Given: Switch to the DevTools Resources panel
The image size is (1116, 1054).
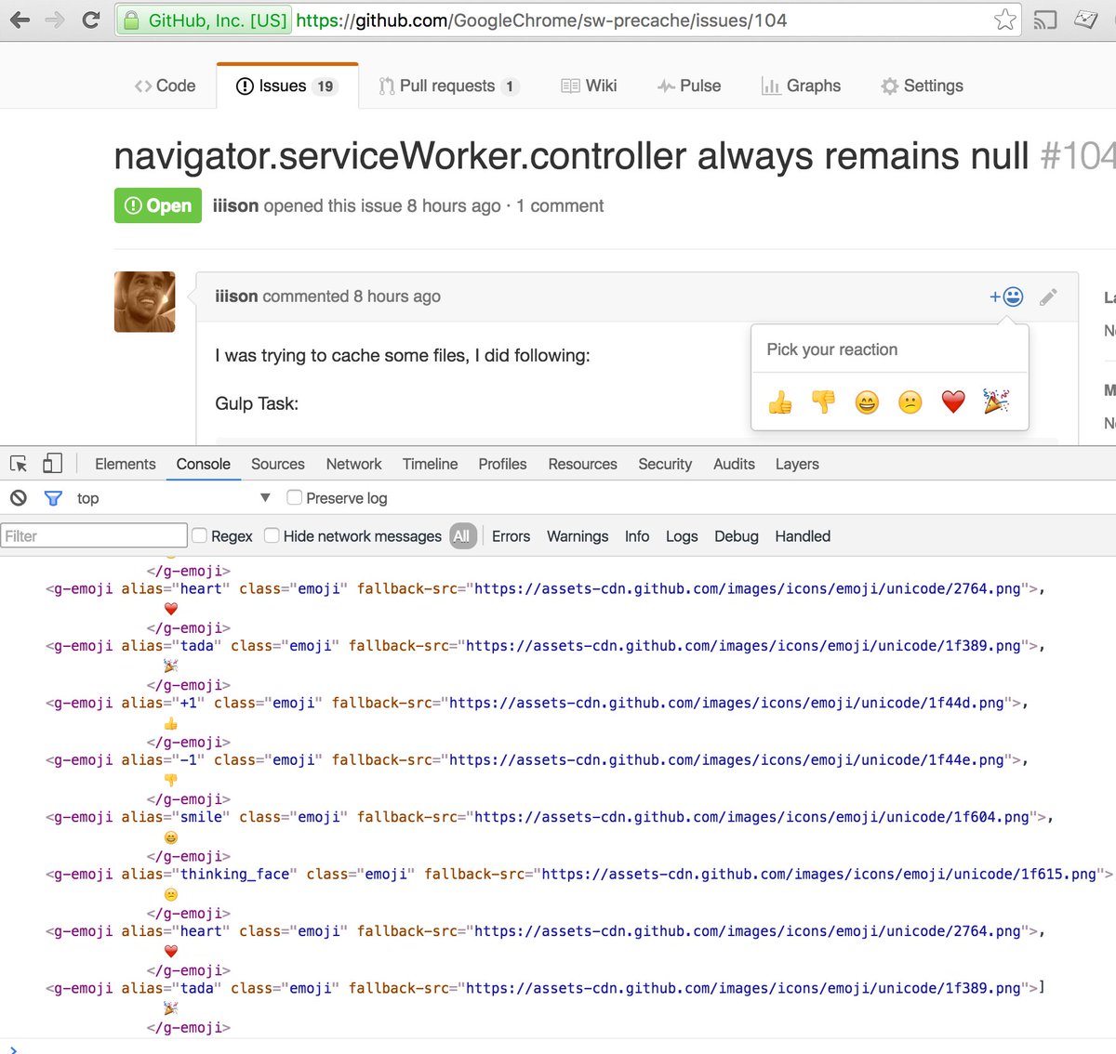Looking at the screenshot, I should point(582,464).
